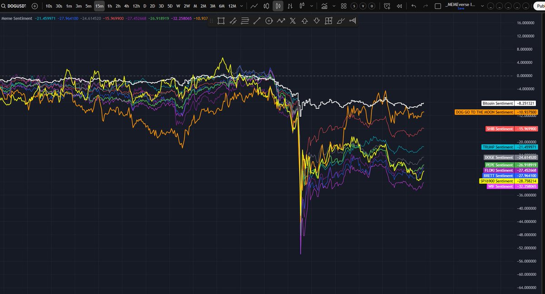
Task: Click the drawing toolbar drag handle
Action: 212,21
